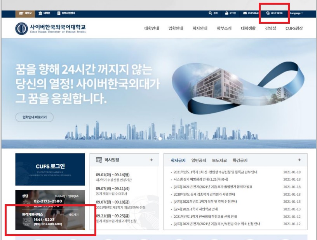Open notice 한국외대 학점교류 신청 안내
Viewport: 317px width, 240px height.
click(205, 217)
